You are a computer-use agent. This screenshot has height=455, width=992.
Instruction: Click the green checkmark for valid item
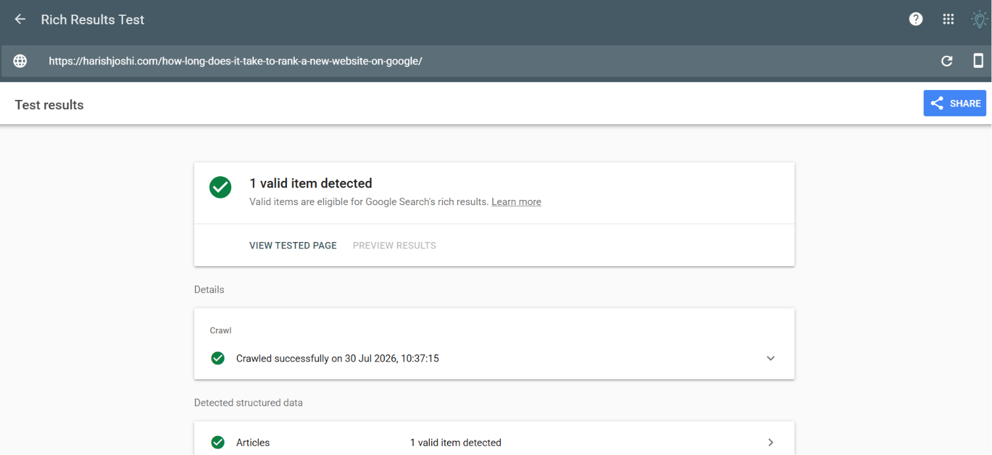(221, 187)
